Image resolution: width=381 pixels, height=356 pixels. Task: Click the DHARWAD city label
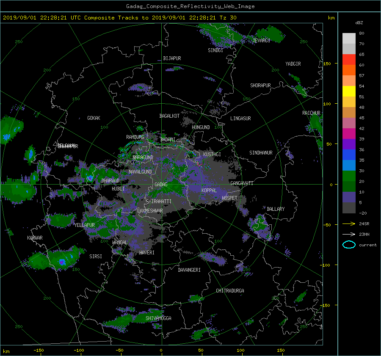tap(110, 181)
